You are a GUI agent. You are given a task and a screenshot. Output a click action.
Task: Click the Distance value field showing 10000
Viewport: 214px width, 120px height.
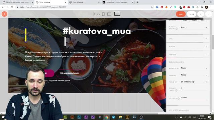pyautogui.click(x=194, y=98)
